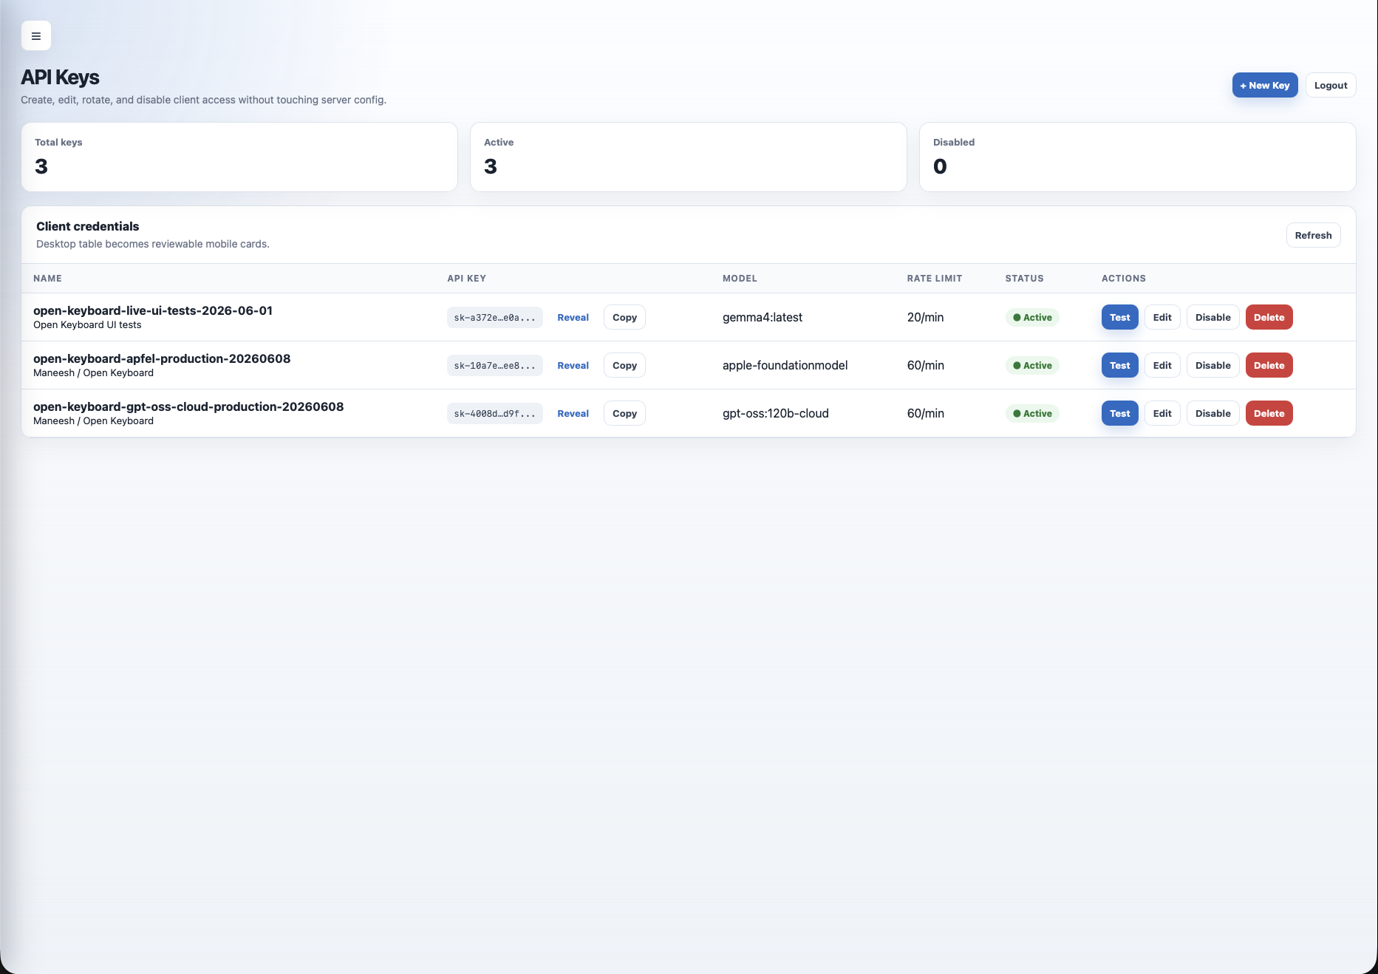Click the Active stat card

click(688, 157)
